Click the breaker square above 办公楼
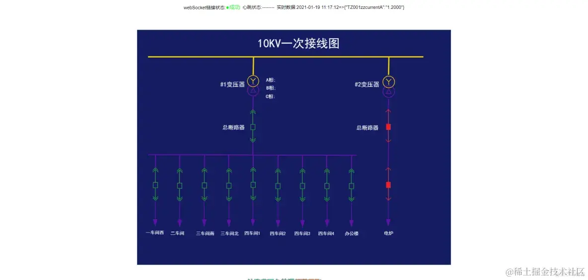 352,186
